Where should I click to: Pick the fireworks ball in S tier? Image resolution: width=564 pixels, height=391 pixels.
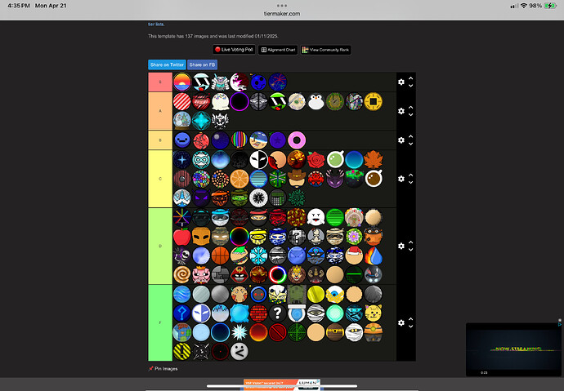[x=278, y=82]
